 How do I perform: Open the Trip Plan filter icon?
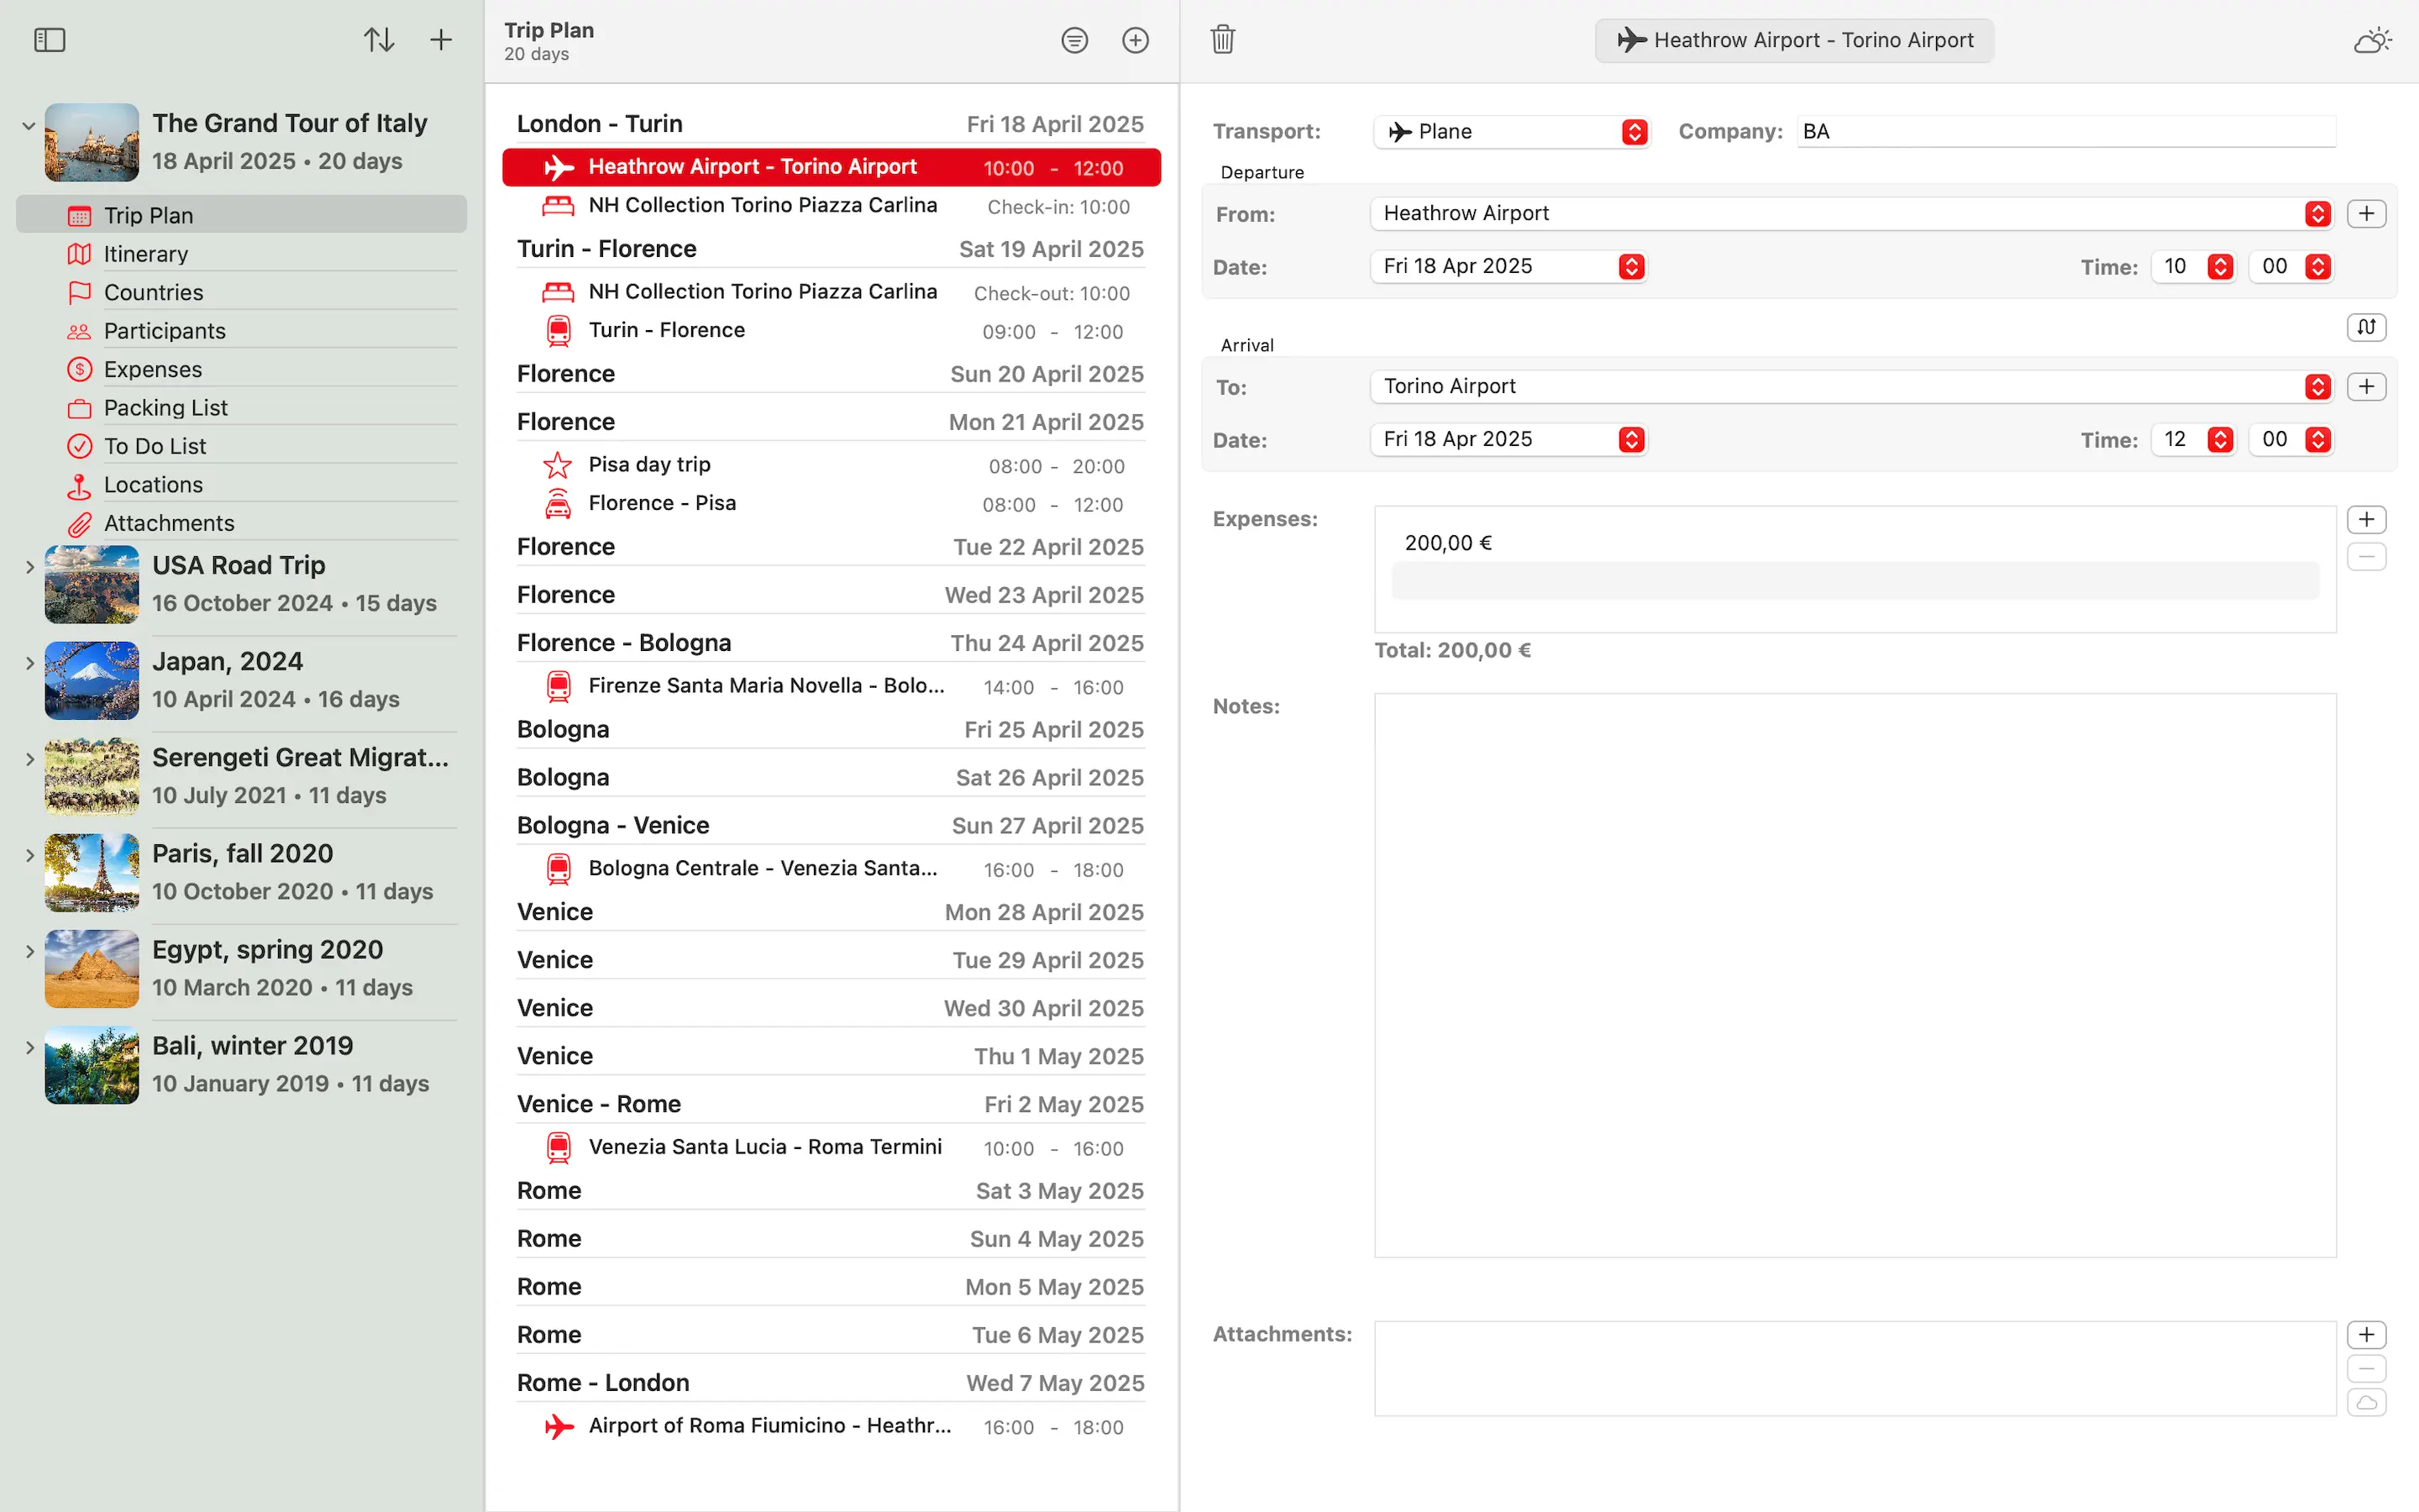coord(1074,40)
